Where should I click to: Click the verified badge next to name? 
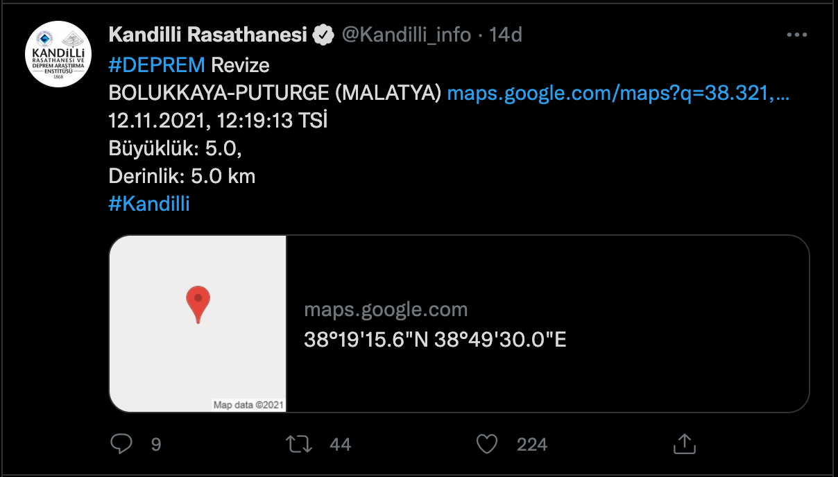click(324, 35)
